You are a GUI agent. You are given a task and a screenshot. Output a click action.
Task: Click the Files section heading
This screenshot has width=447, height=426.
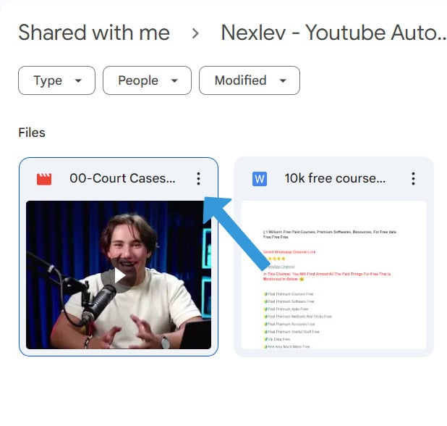(x=32, y=133)
